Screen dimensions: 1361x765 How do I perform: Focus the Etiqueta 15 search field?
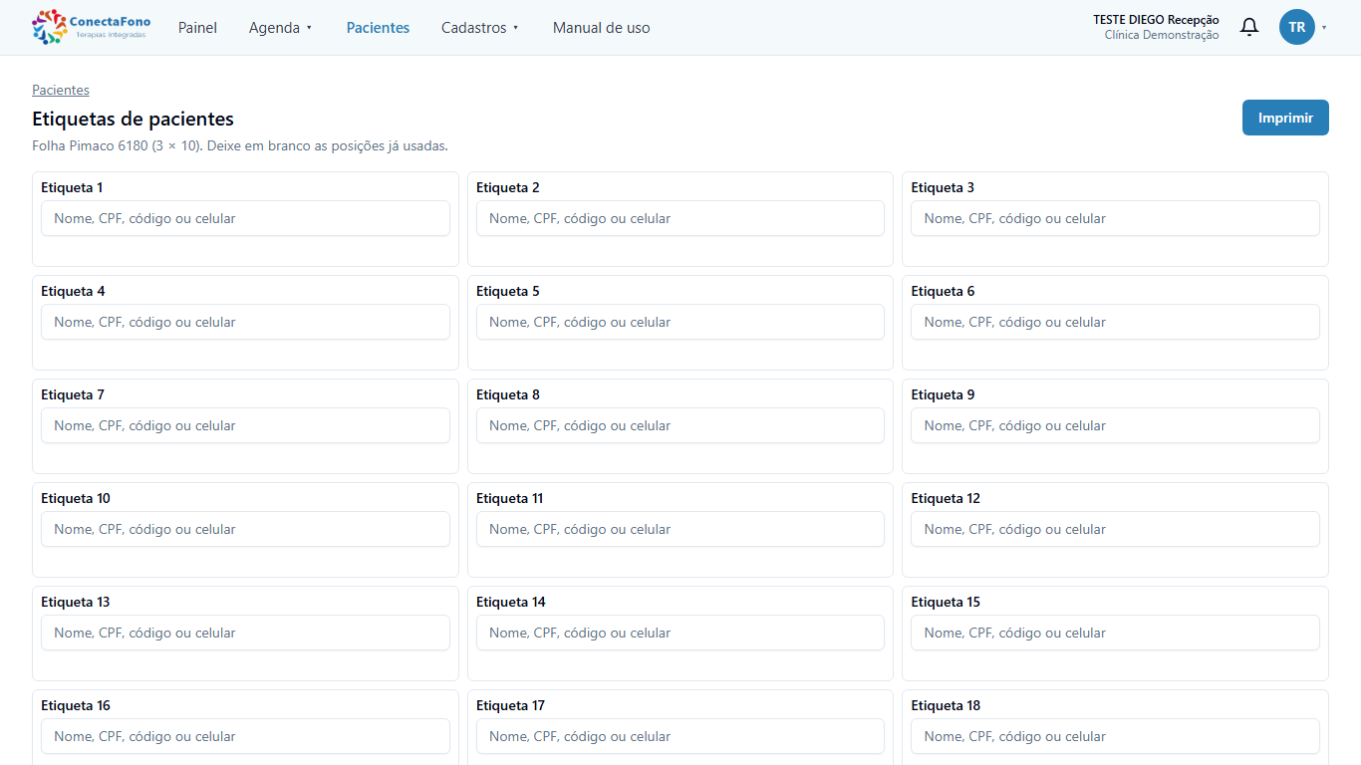point(1115,633)
